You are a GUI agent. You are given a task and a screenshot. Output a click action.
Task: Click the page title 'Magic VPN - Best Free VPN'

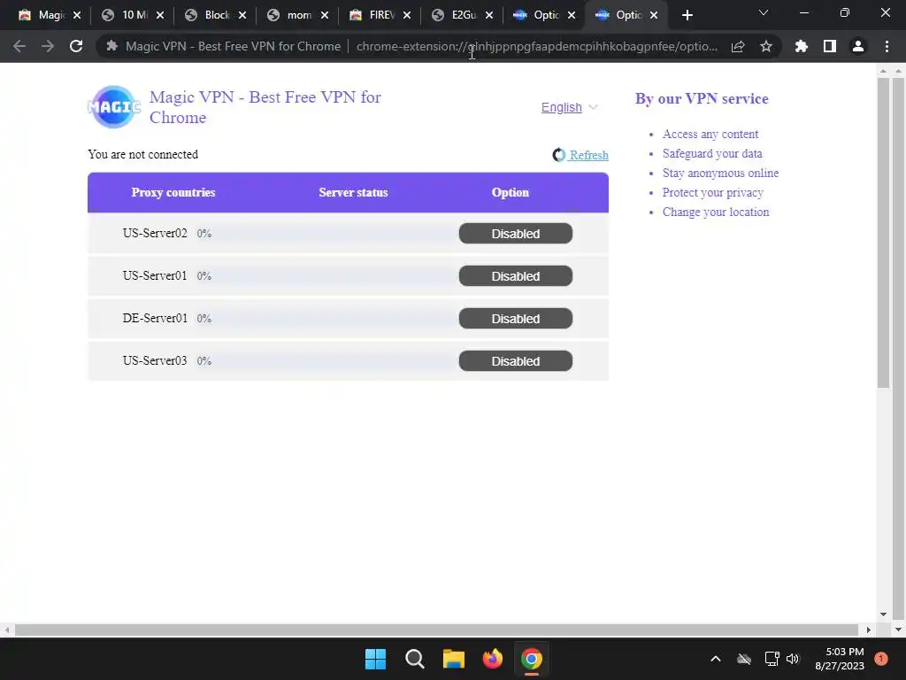[265, 107]
